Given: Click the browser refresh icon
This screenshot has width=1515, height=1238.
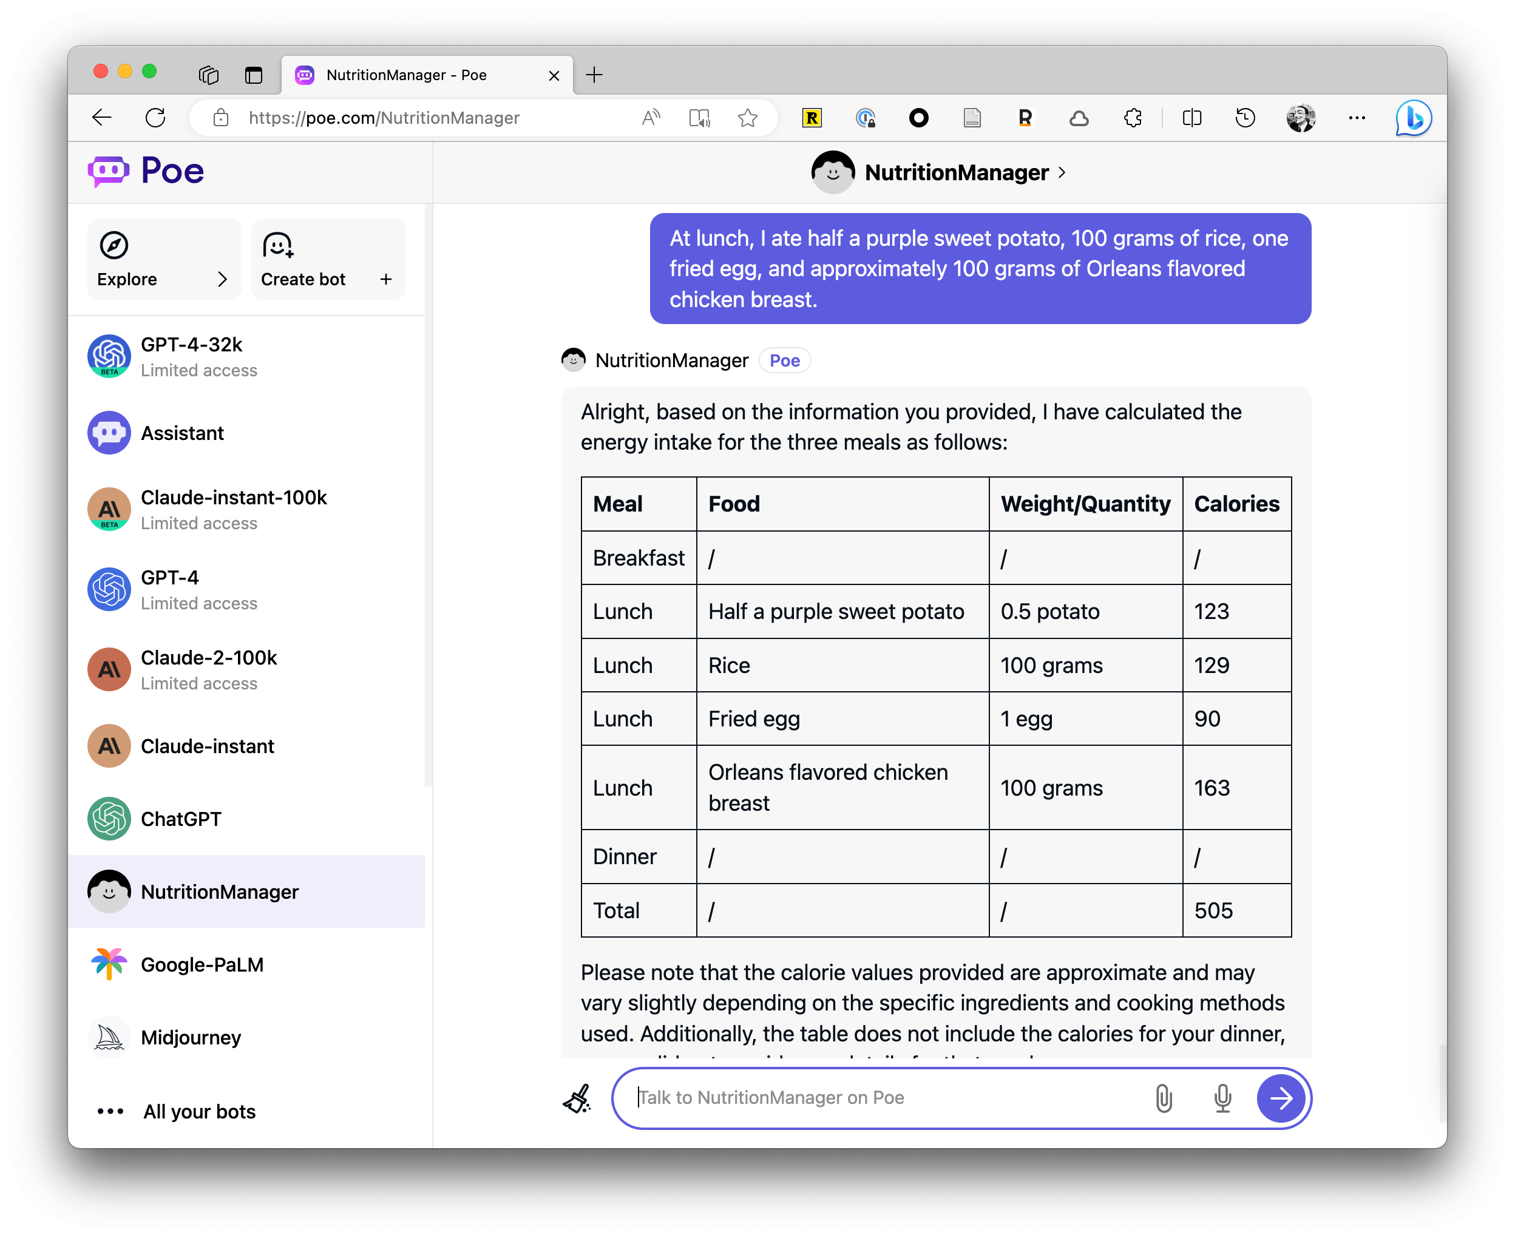Looking at the screenshot, I should (155, 118).
